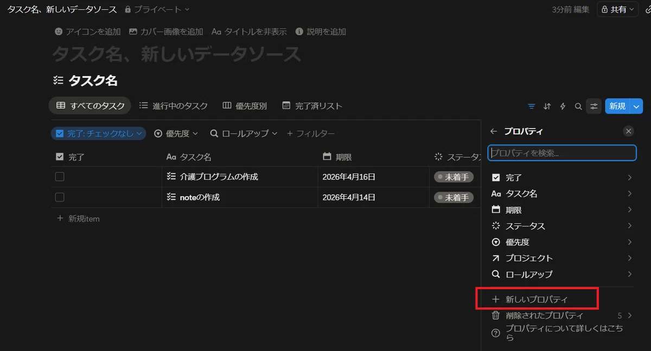This screenshot has width=651, height=351.
Task: Expand the 完了 property in the panel
Action: point(561,177)
